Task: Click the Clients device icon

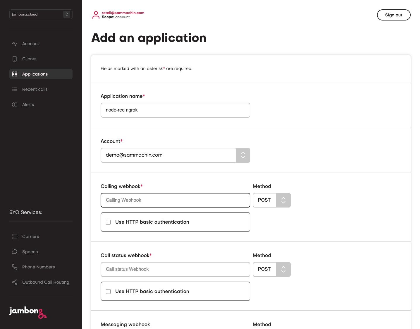Action: click(15, 59)
